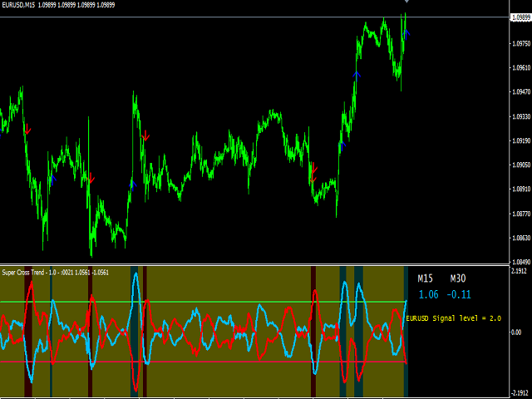Click the 1.06 M15 strength value
The height and width of the screenshot is (399, 532).
(429, 294)
